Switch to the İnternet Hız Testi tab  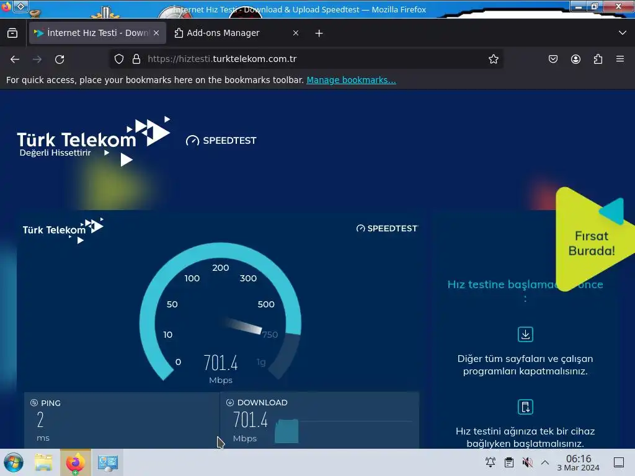pos(97,33)
